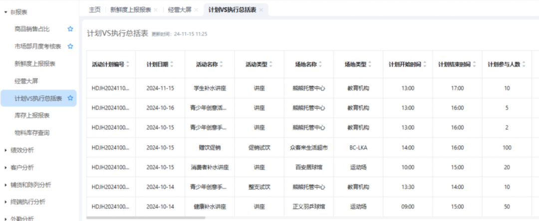Screen dimensions: 539x221
Task: Click the 正义羽乒球馆 venue cell
Action: (x=309, y=207)
